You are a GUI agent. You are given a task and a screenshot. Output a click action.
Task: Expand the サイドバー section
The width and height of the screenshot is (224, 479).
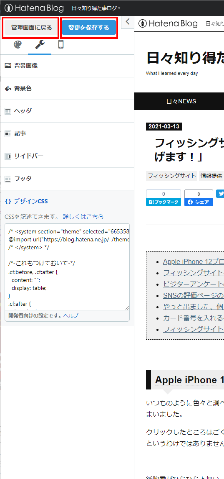[x=67, y=156]
